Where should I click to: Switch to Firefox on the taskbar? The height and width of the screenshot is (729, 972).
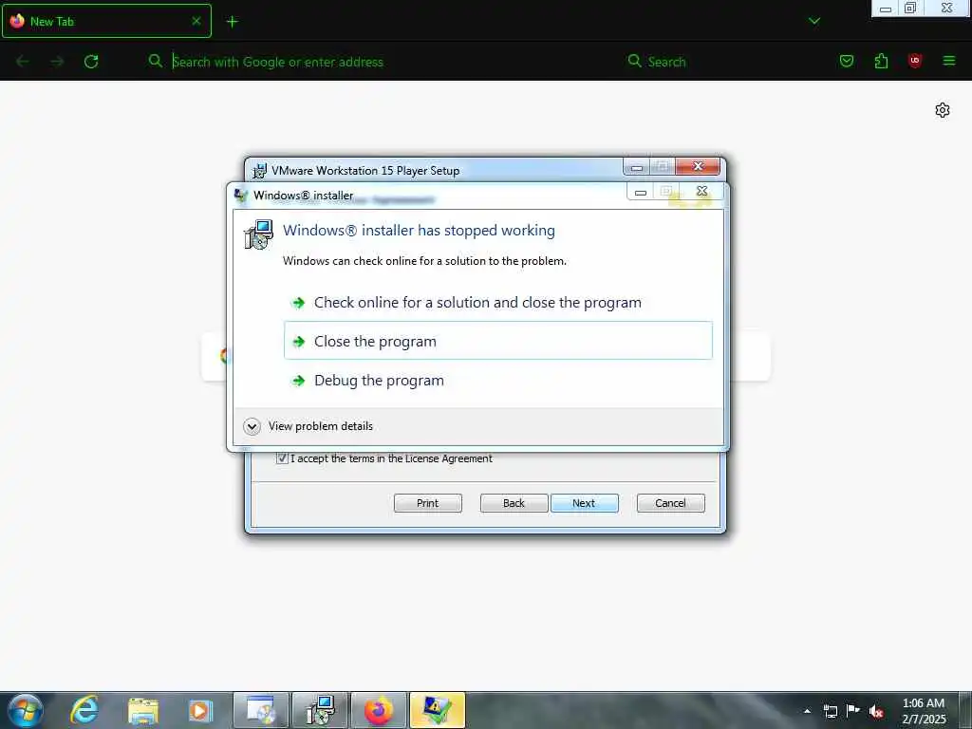(379, 710)
